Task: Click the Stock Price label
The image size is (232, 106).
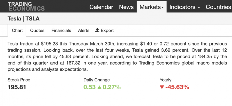Action: 19,80
